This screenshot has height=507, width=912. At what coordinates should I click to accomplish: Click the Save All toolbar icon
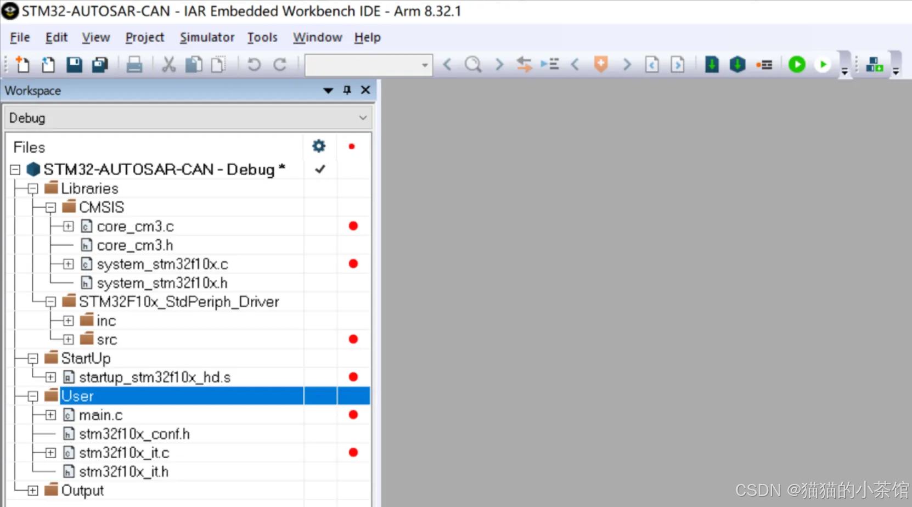[x=100, y=65]
